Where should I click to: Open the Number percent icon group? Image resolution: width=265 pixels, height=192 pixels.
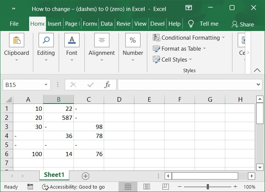click(132, 40)
